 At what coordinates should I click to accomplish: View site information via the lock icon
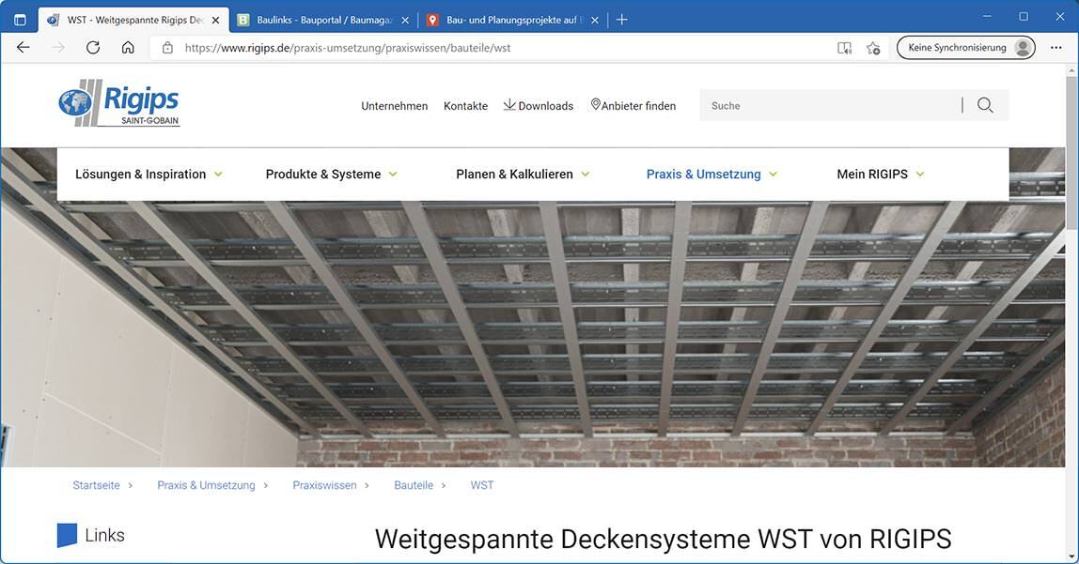coord(167,48)
